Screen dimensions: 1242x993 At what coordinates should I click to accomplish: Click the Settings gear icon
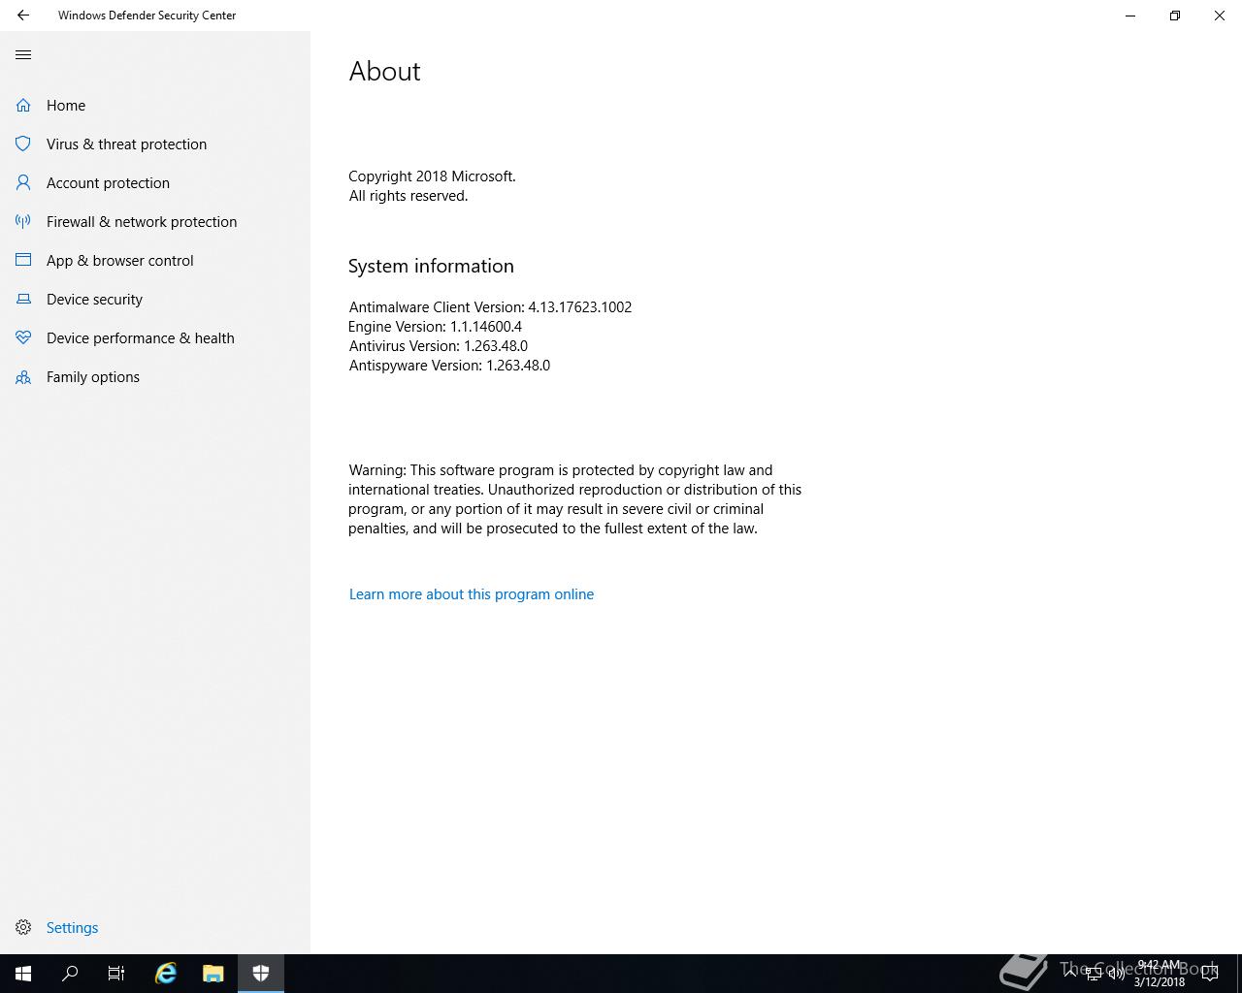pyautogui.click(x=23, y=927)
